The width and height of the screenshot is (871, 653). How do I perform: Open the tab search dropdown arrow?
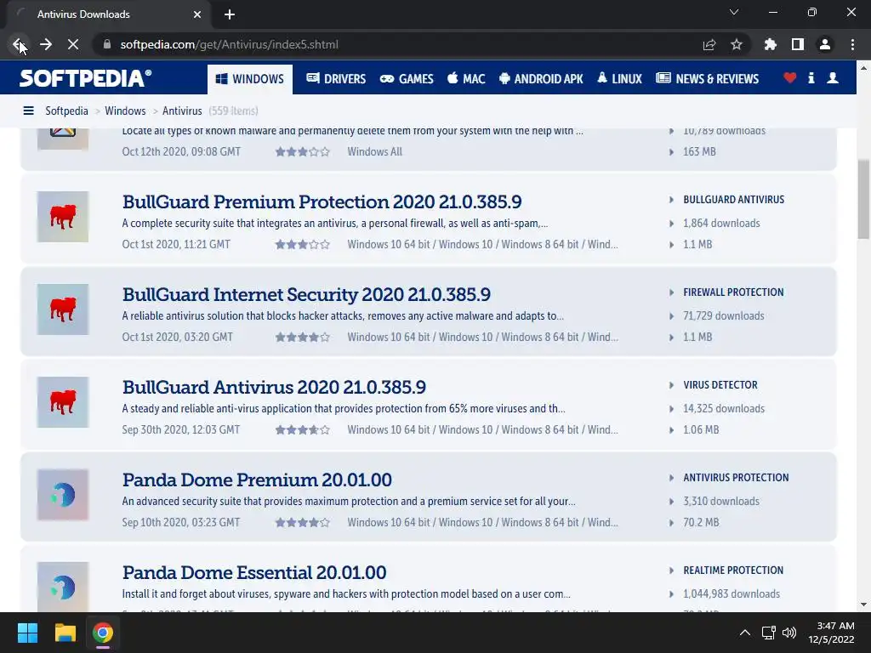coord(734,12)
